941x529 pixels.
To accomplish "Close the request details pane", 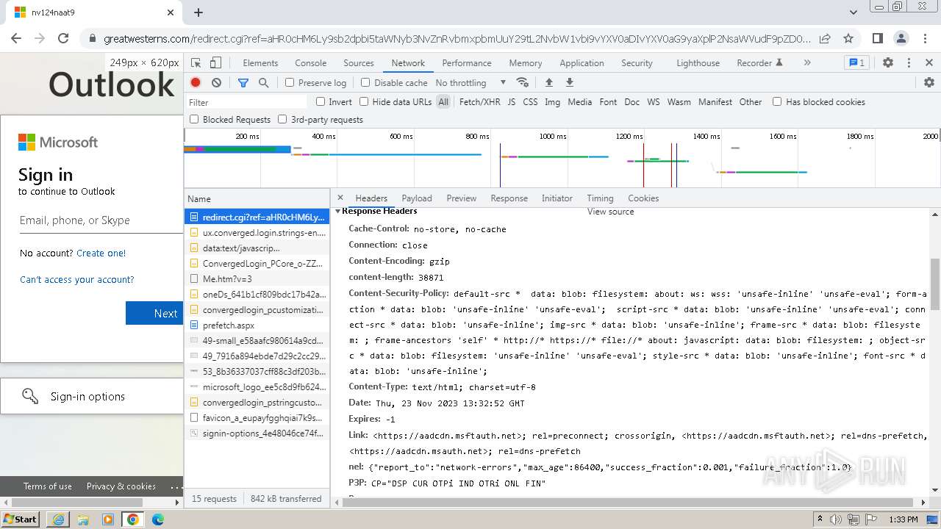I will tap(340, 198).
